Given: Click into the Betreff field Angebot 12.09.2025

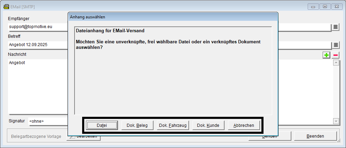Looking at the screenshot, I should [38, 45].
